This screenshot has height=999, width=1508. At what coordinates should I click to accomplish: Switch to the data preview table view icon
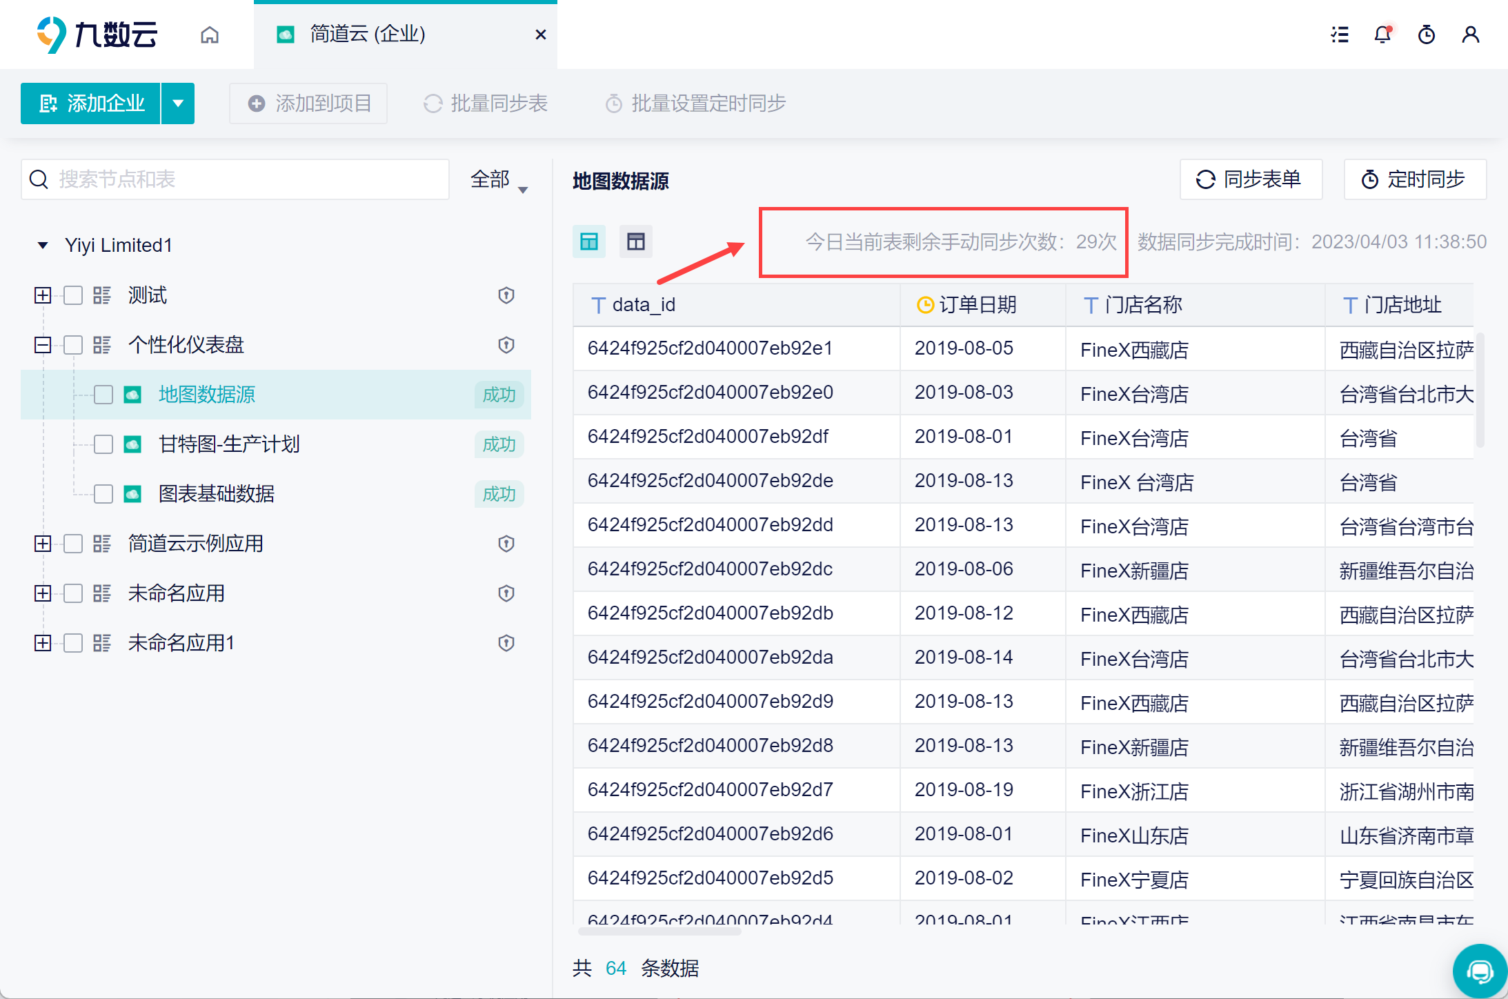[589, 241]
